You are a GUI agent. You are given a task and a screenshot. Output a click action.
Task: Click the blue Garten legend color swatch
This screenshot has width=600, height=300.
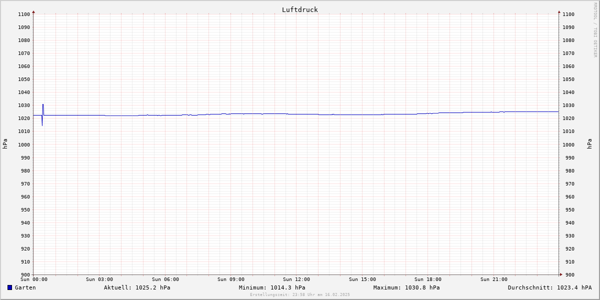coord(9,287)
